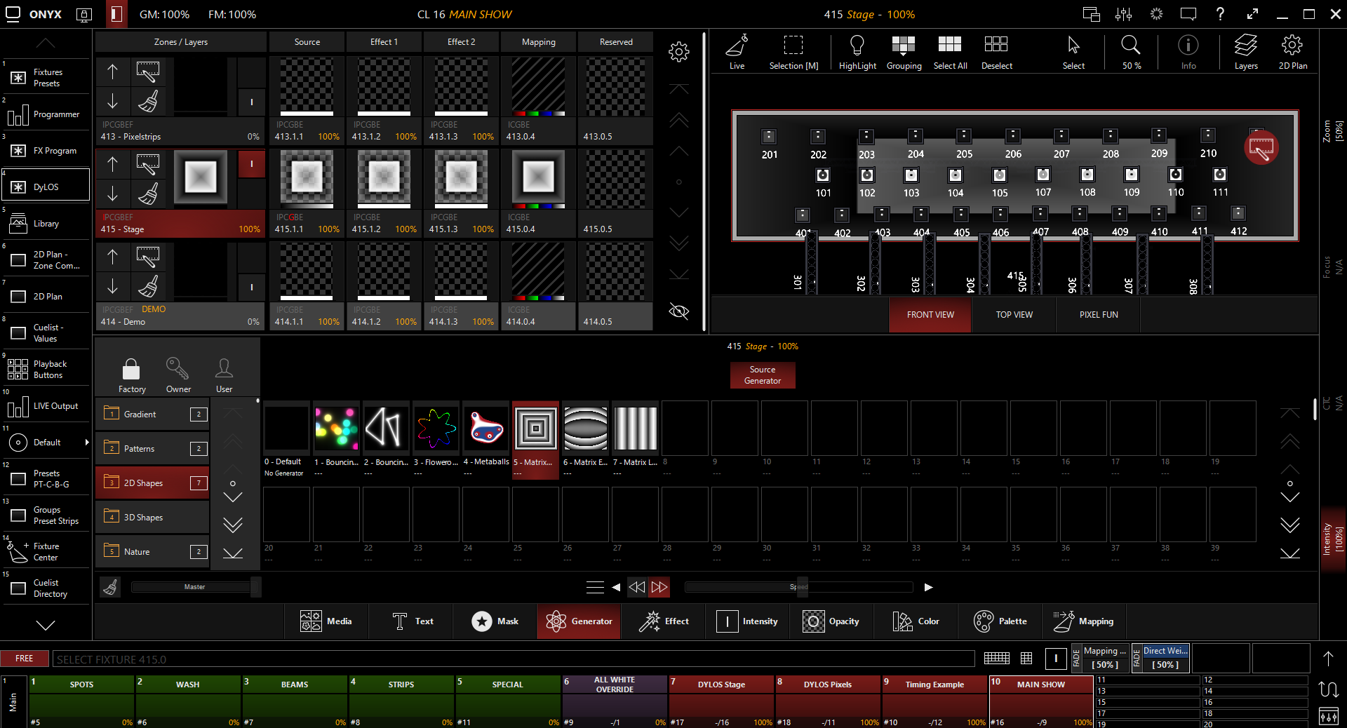Viewport: 1347px width, 728px height.
Task: Click the Intensity vertical slider at right
Action: [x=1333, y=539]
